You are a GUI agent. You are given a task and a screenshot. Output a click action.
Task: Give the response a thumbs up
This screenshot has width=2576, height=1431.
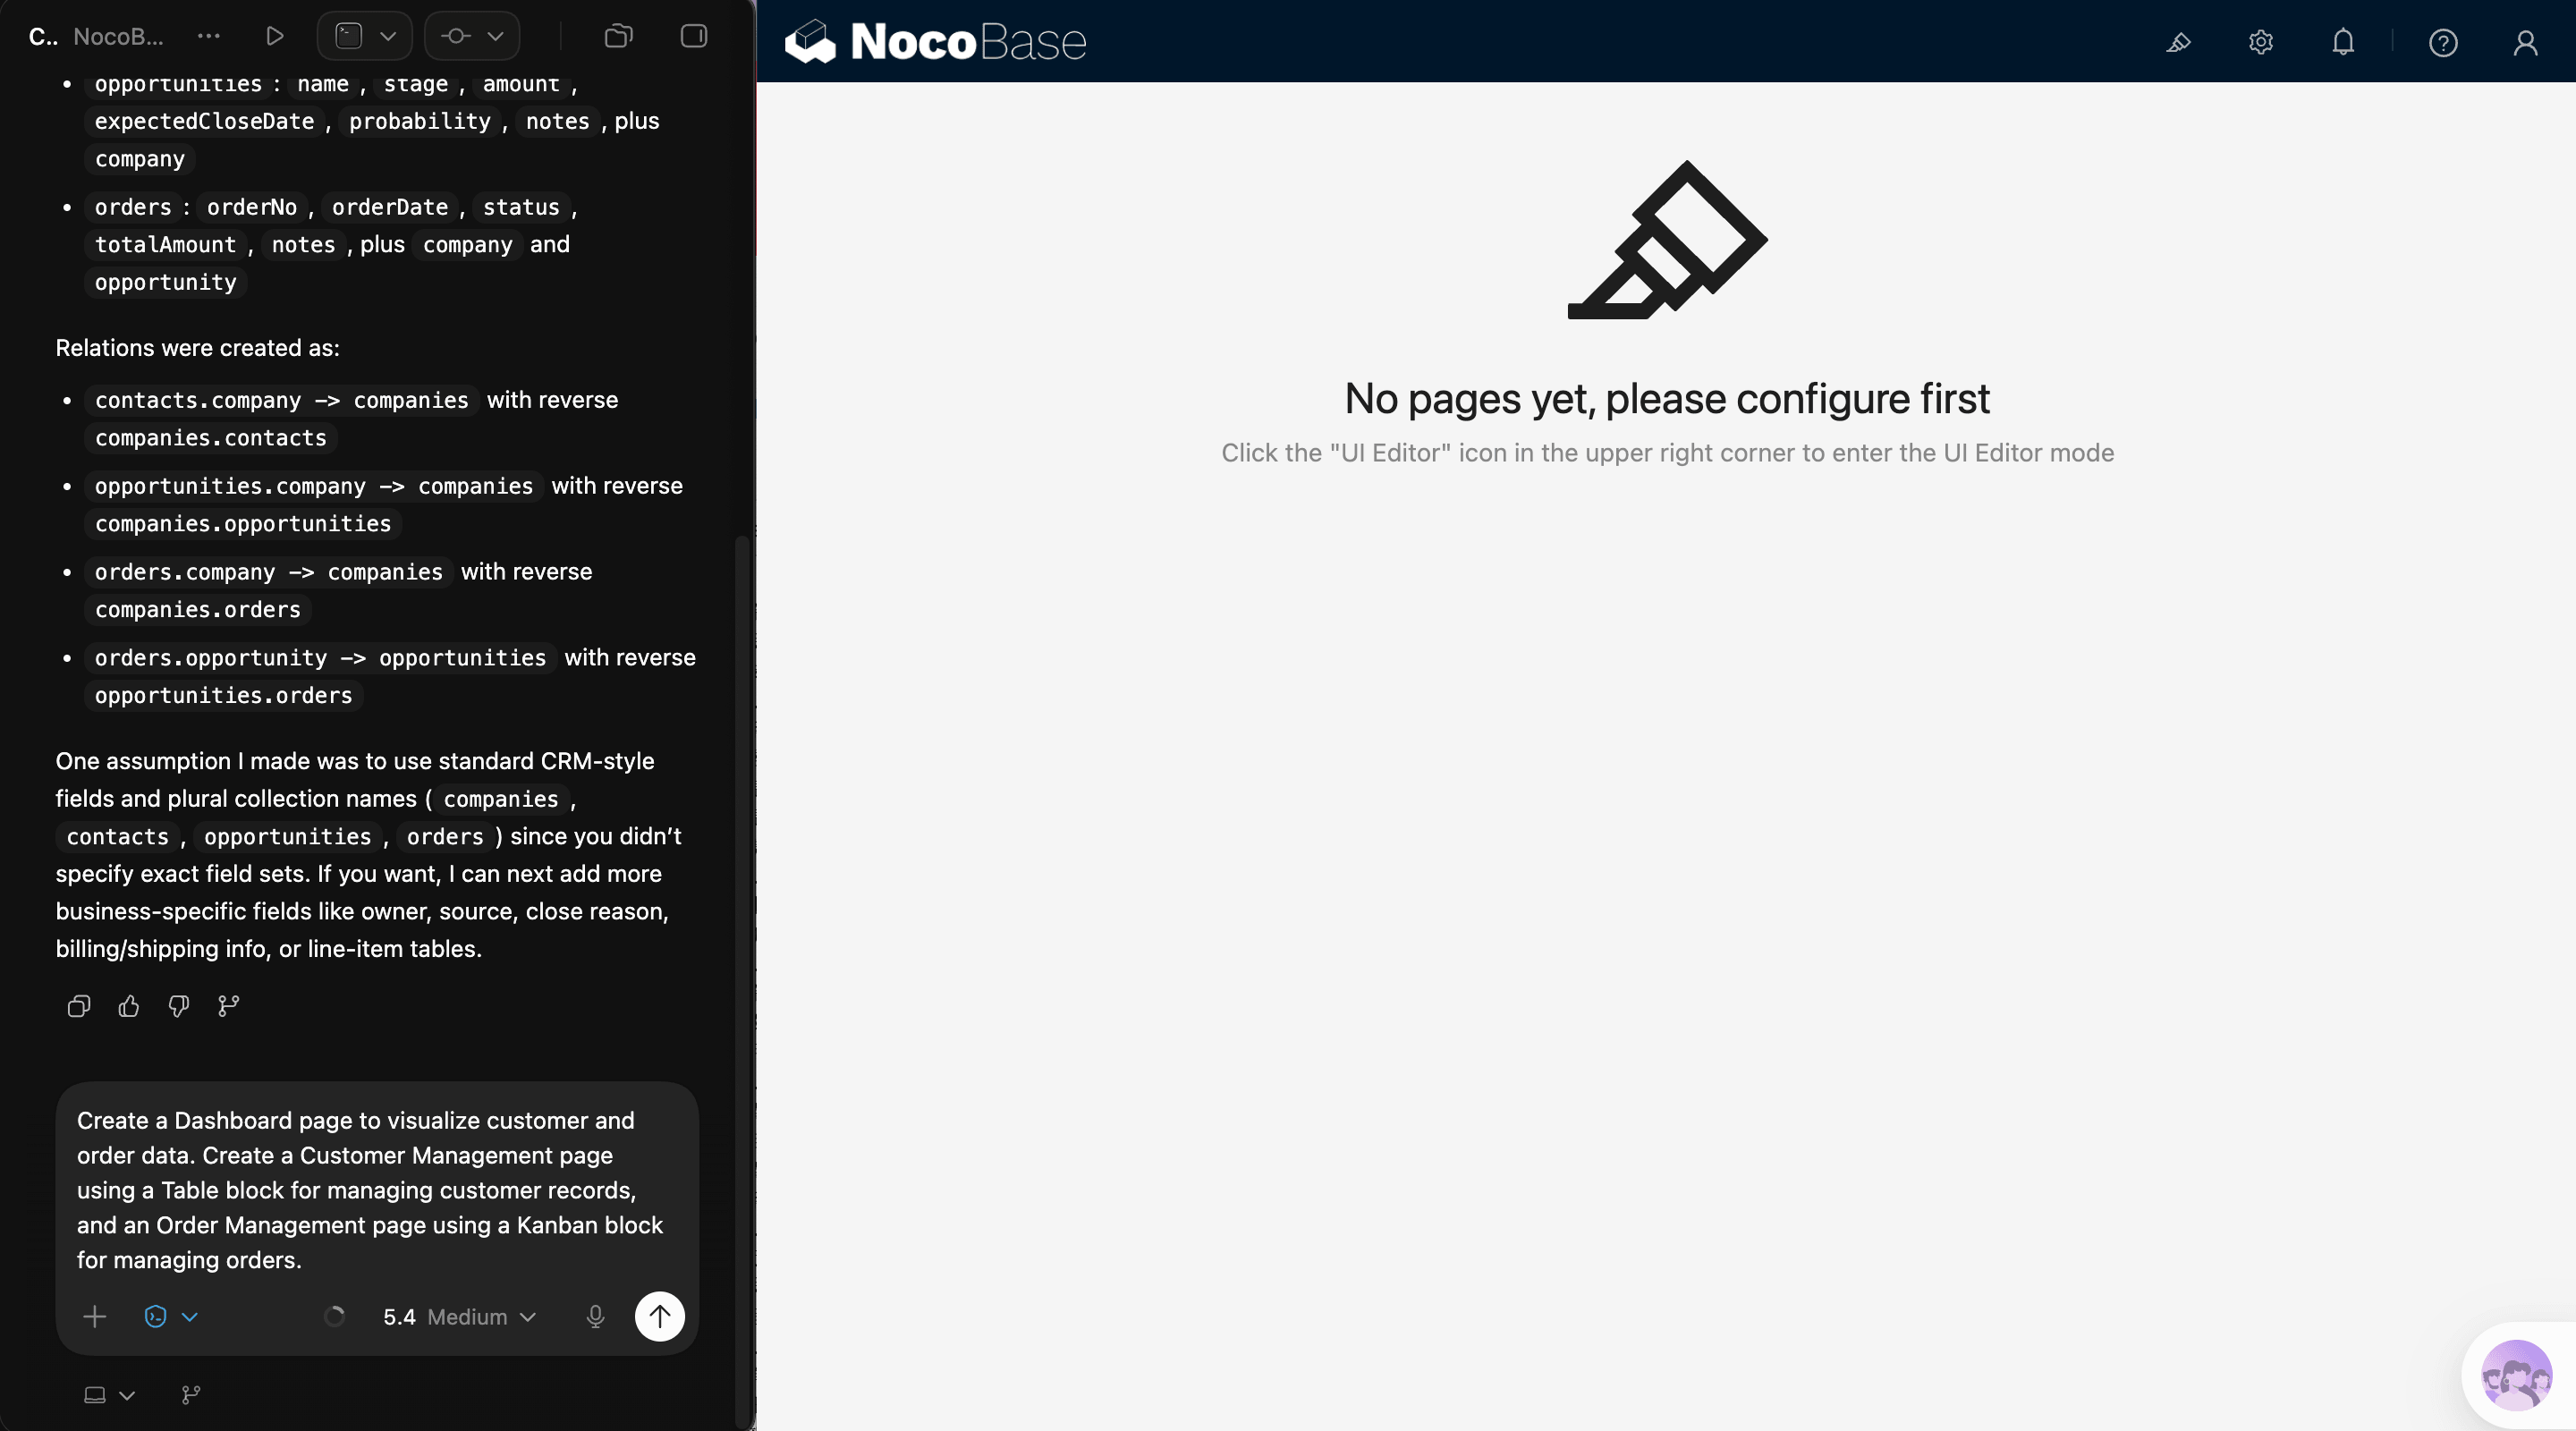click(128, 1007)
